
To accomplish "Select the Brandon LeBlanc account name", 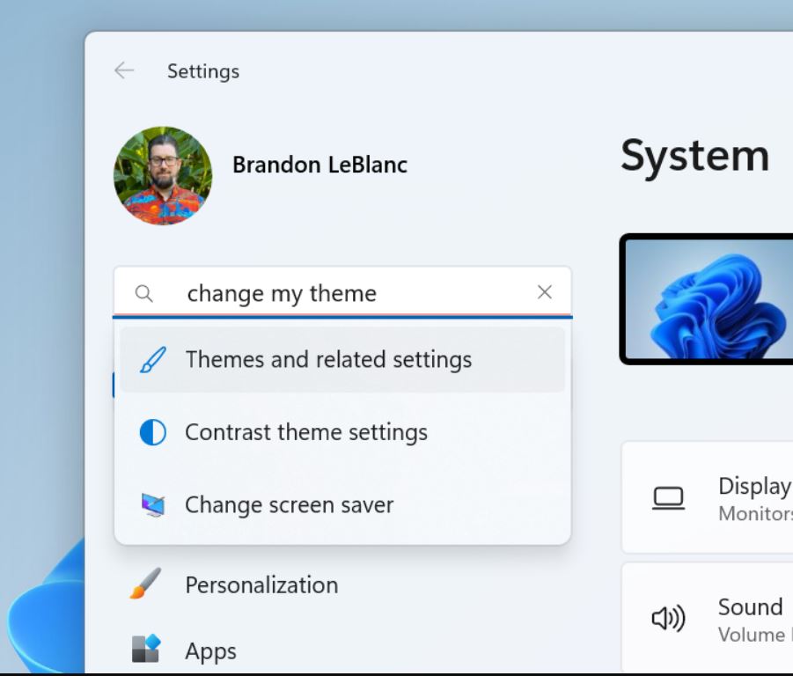I will pos(319,165).
